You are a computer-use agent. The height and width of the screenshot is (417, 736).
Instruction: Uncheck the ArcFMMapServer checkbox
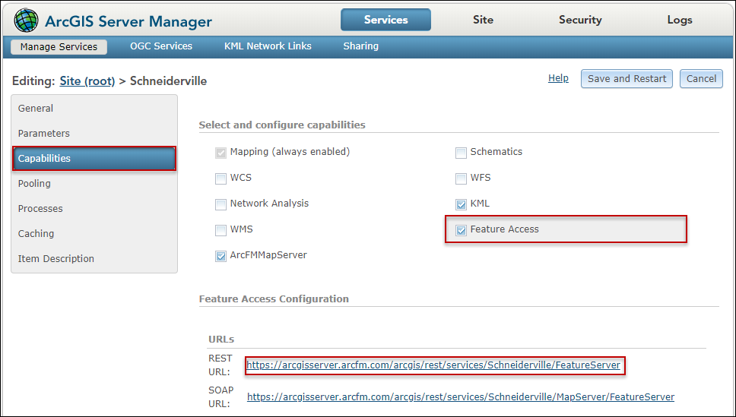pos(220,256)
